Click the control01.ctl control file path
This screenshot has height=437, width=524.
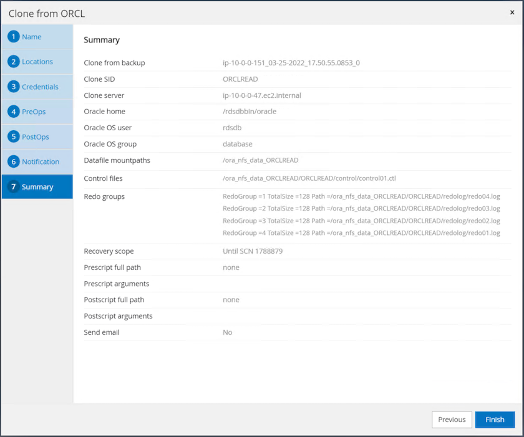pyautogui.click(x=309, y=178)
